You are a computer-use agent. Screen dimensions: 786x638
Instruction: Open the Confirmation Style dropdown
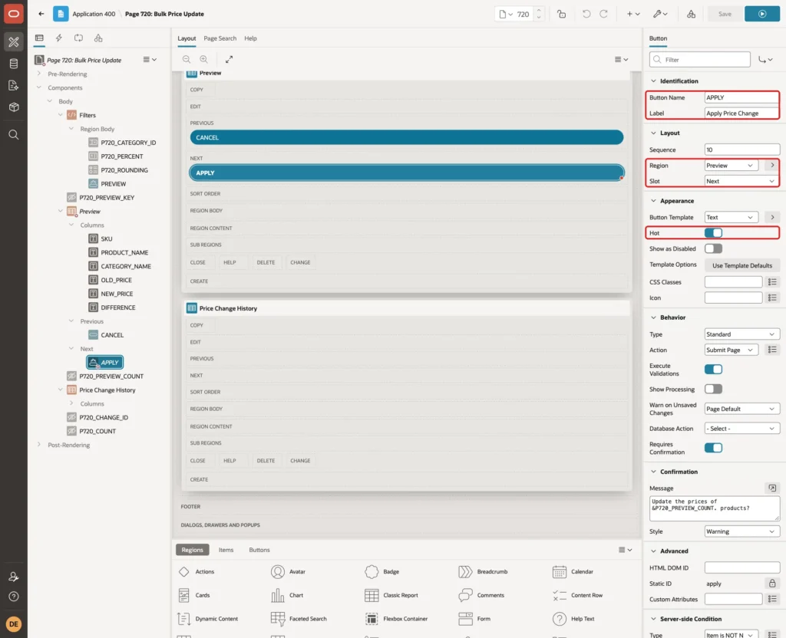pyautogui.click(x=742, y=531)
